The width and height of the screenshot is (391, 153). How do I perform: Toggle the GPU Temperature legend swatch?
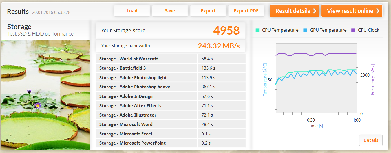tap(305, 30)
